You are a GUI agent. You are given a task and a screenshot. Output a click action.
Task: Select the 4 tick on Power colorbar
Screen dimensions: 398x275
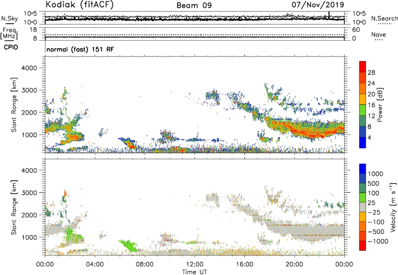coord(370,137)
